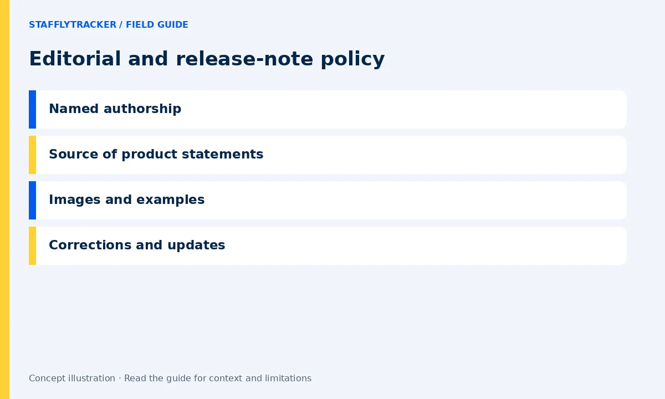Click the Concept illustration footer note
This screenshot has width=665, height=399.
pos(170,378)
